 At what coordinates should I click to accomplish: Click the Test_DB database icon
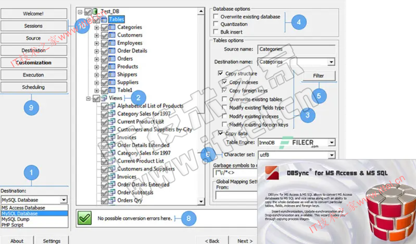pyautogui.click(x=96, y=12)
